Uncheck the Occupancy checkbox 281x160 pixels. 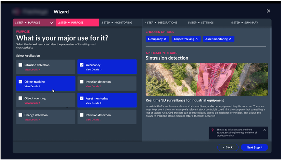coord(82,65)
